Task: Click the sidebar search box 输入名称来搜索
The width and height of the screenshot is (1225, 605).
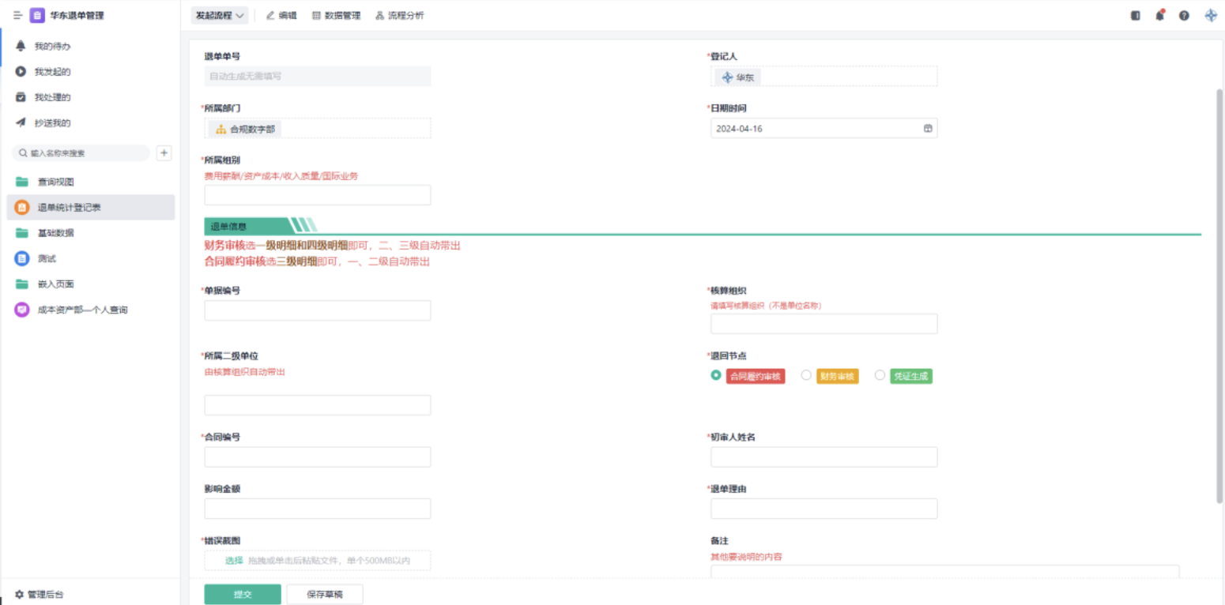Action: tap(81, 153)
